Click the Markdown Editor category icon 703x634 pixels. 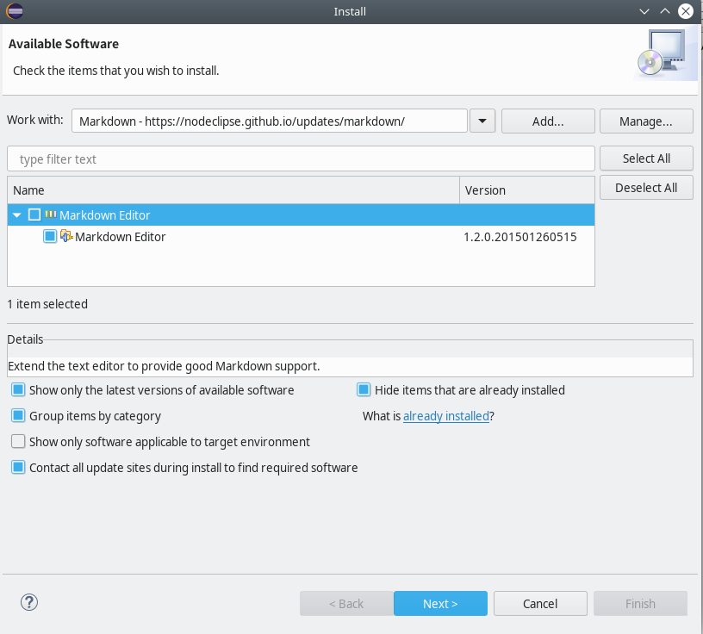click(51, 214)
